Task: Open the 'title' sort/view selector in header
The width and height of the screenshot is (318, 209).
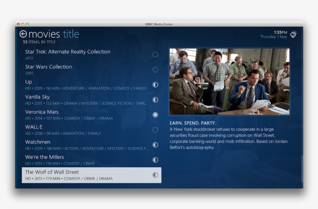Action: [x=71, y=34]
